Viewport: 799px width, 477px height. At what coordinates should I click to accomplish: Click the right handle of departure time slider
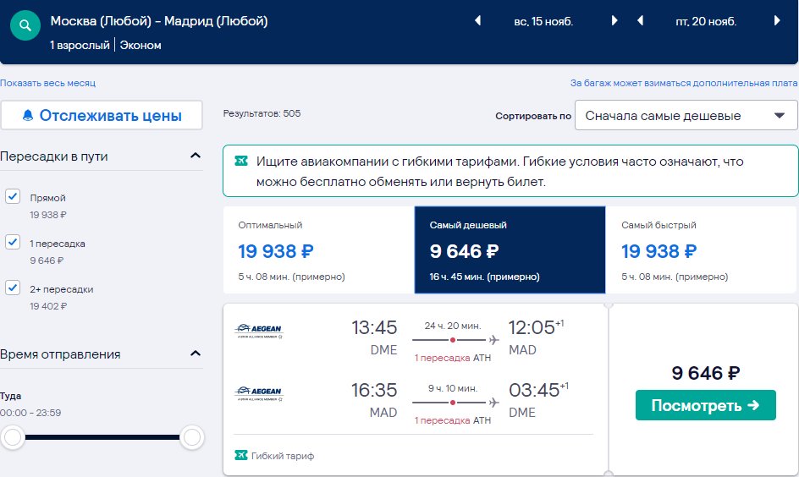point(192,437)
